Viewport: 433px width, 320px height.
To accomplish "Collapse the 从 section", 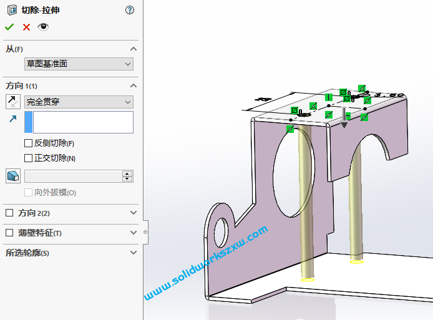I will point(134,49).
